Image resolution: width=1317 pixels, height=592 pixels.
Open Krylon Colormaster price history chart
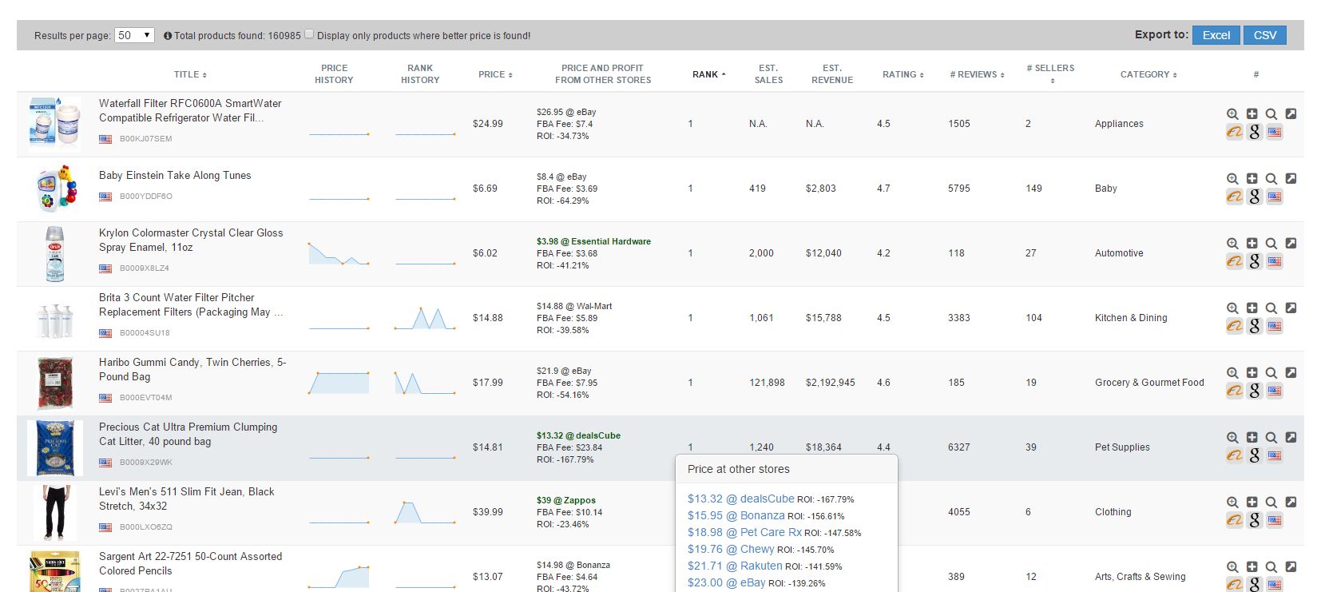pos(339,253)
